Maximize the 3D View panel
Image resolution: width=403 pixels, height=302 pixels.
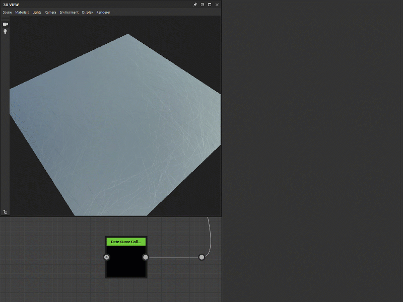(209, 4)
